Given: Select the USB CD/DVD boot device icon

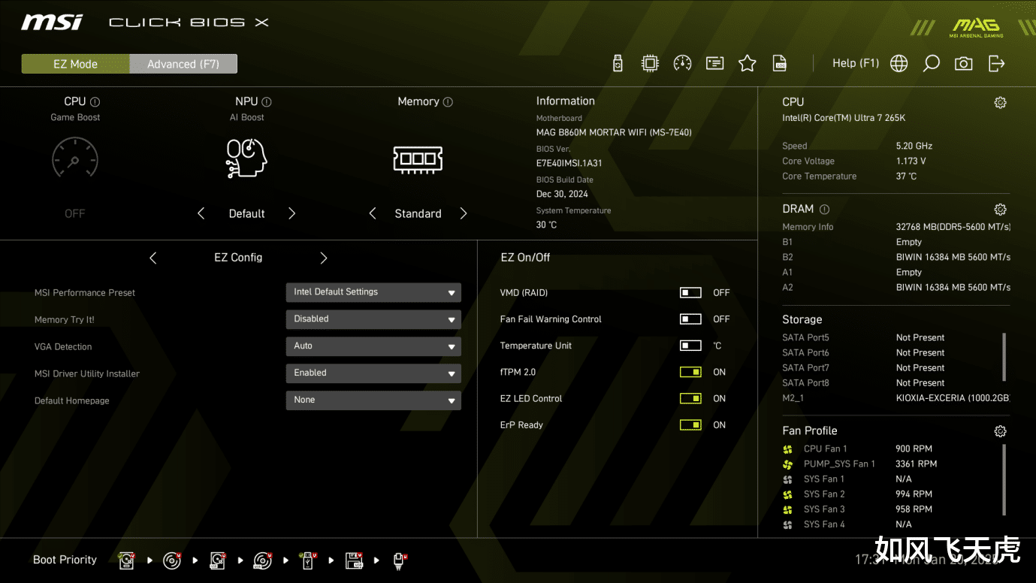Looking at the screenshot, I should coord(262,560).
